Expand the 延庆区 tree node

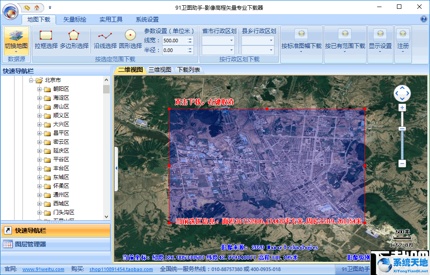tap(40, 151)
